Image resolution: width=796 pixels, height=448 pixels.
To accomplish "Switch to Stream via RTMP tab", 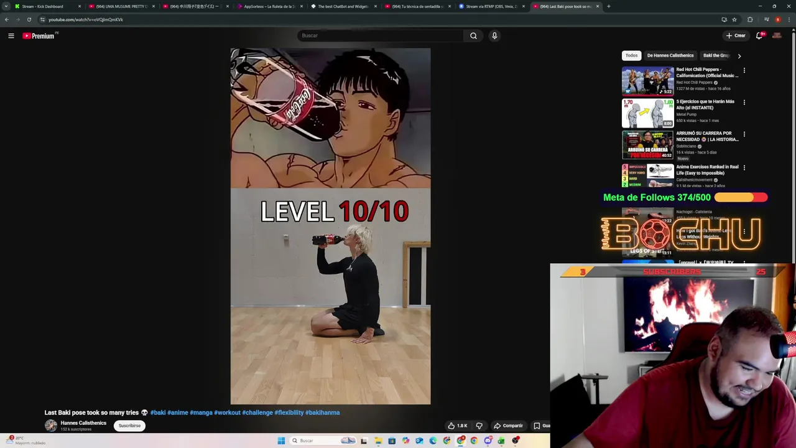I will pyautogui.click(x=491, y=6).
